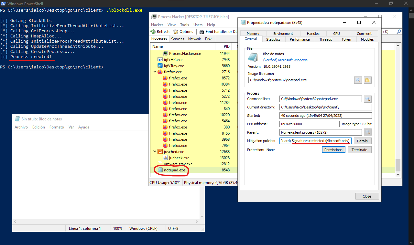Click the Notepad window title icon

pos(17,119)
